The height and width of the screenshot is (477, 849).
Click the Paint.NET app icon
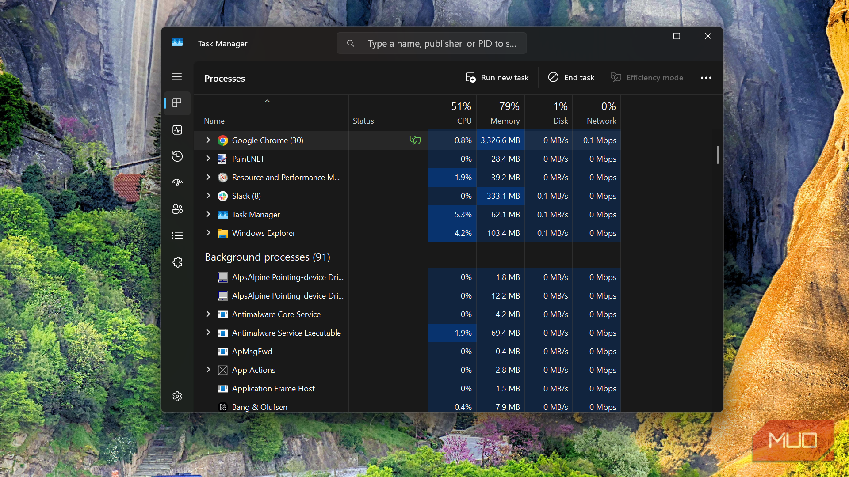[223, 159]
